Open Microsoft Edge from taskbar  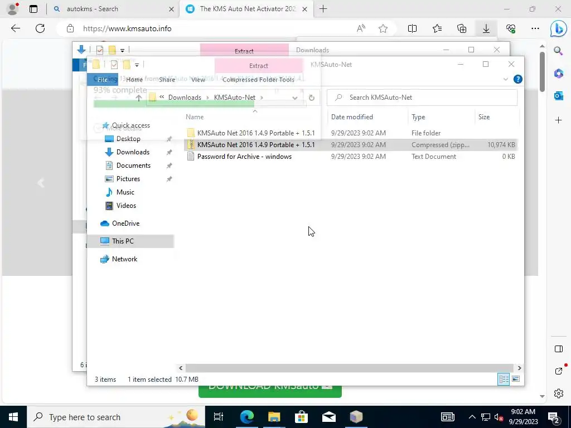[247, 417]
